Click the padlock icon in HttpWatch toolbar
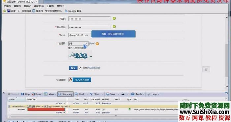Screen dimensions: 231x122 point(123,94)
